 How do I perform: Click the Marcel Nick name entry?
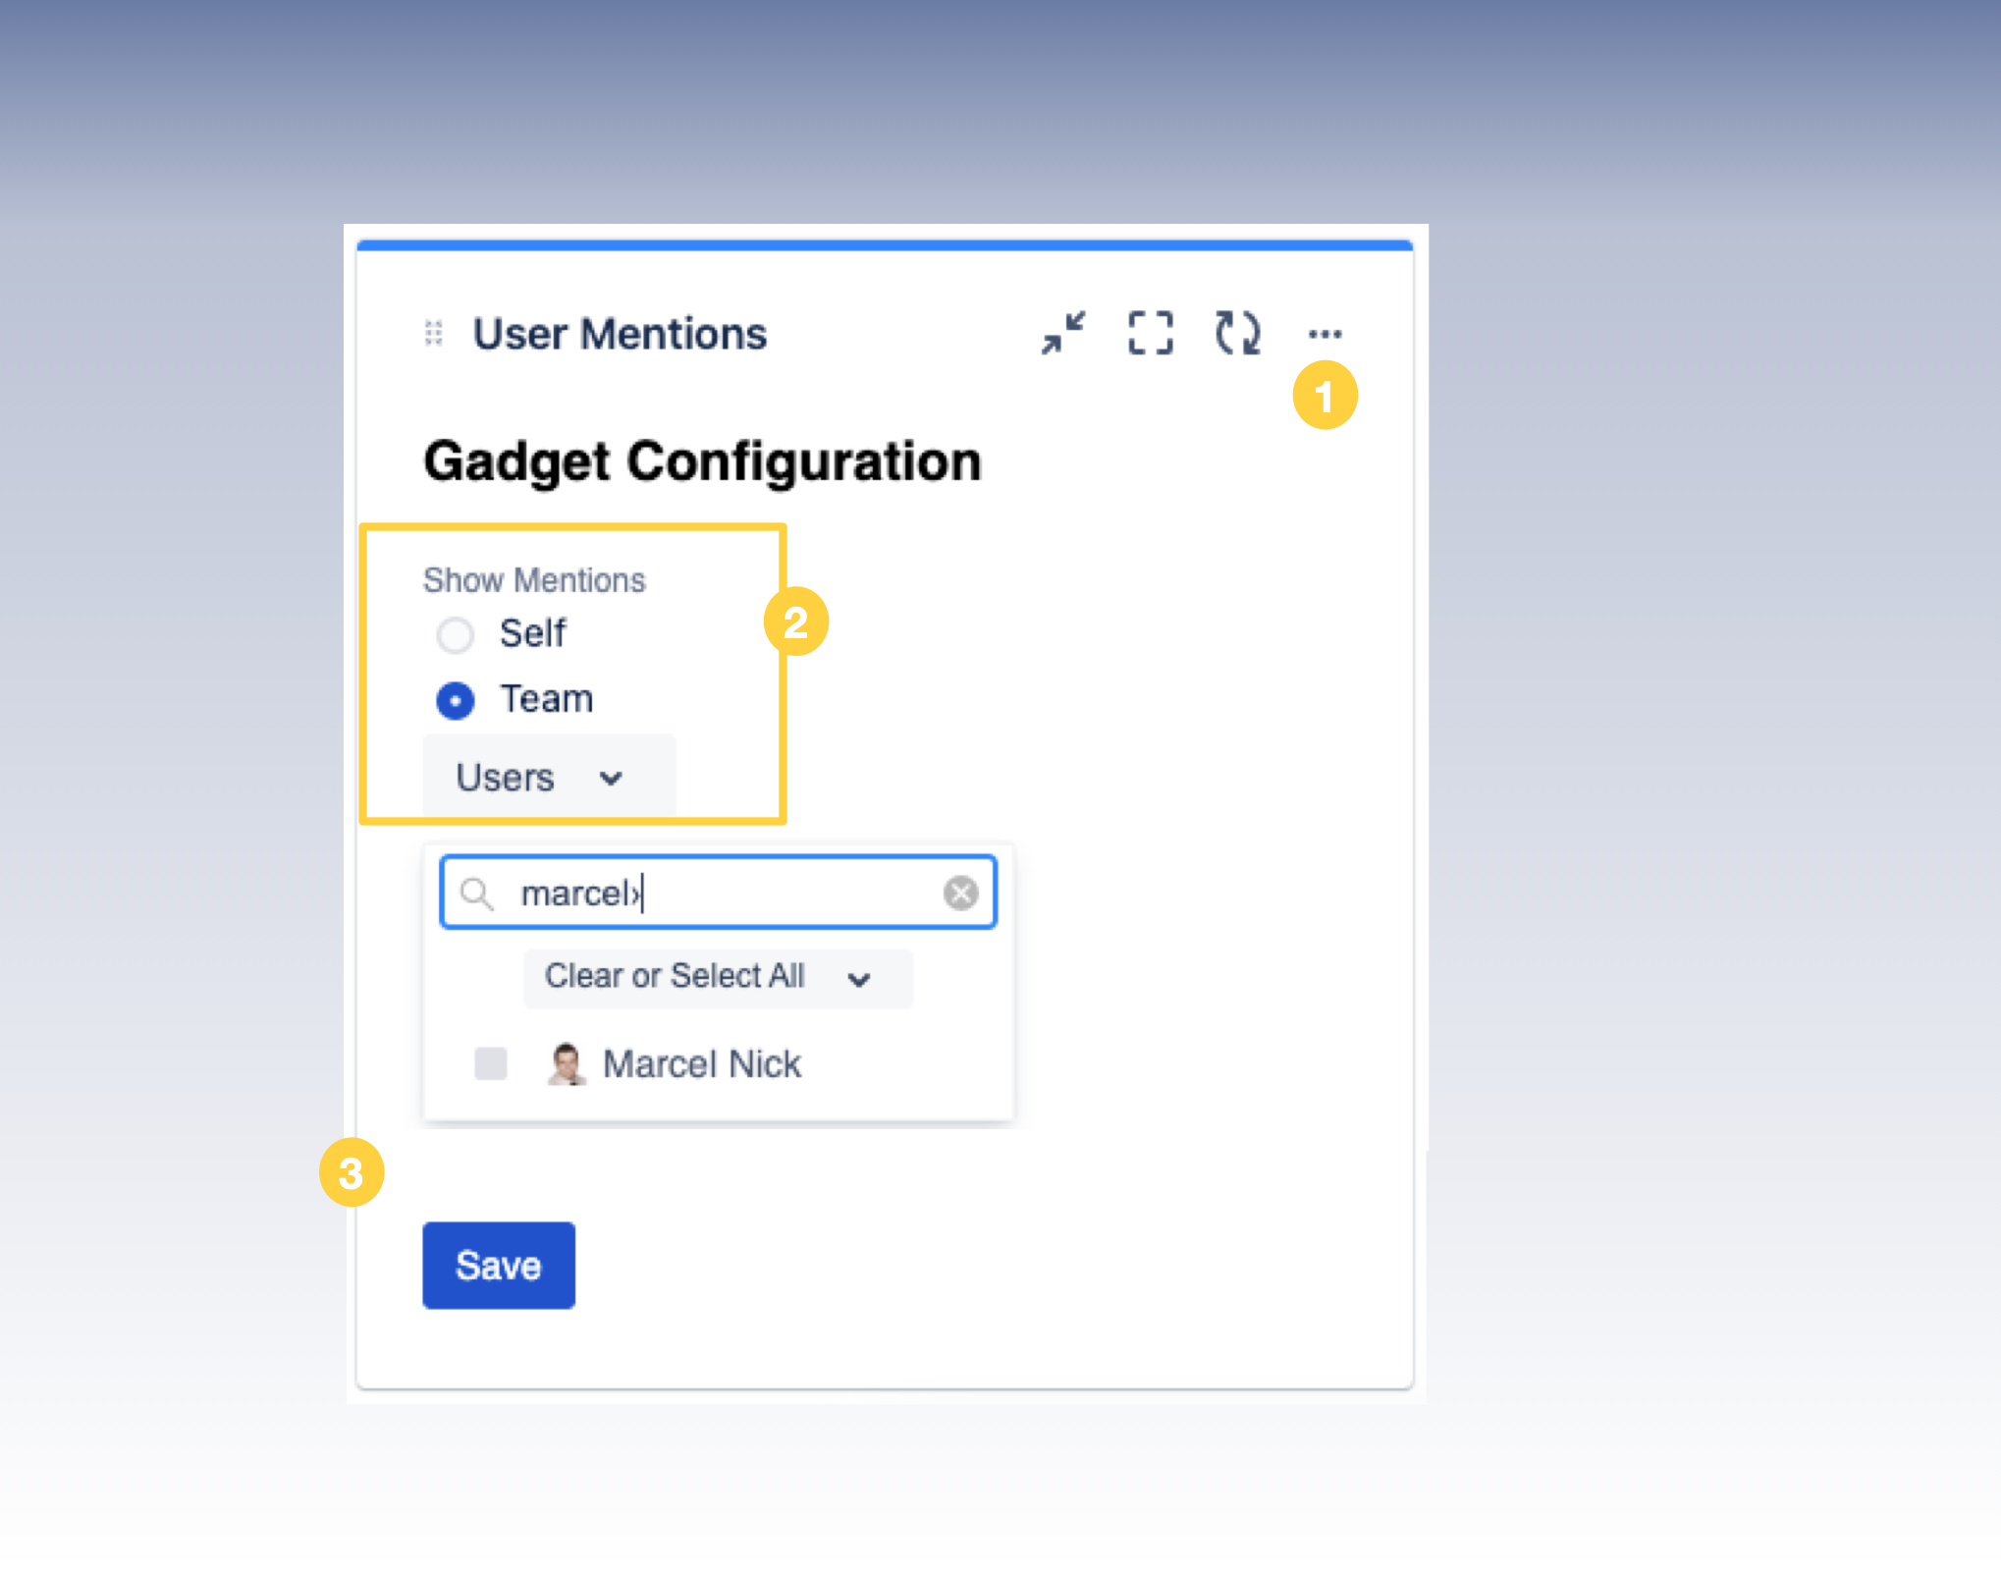(x=701, y=1064)
